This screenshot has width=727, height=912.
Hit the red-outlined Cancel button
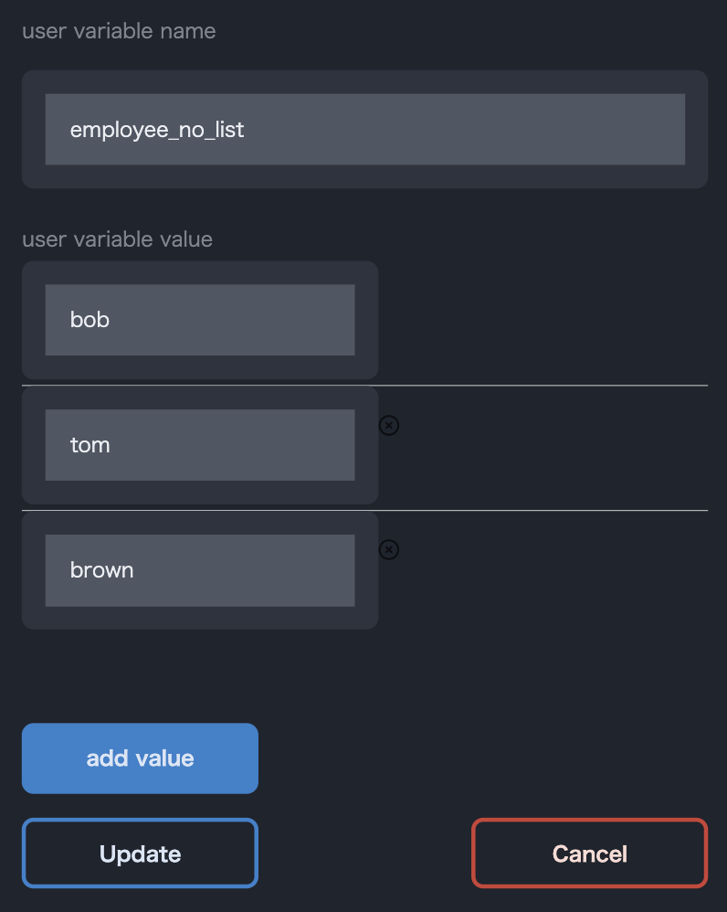click(x=589, y=854)
